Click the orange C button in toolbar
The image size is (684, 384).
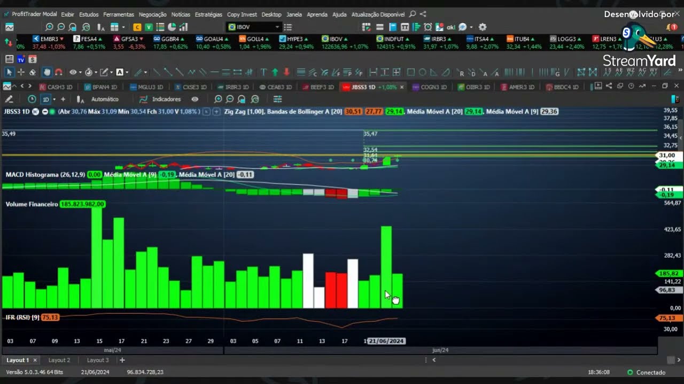pyautogui.click(x=137, y=27)
